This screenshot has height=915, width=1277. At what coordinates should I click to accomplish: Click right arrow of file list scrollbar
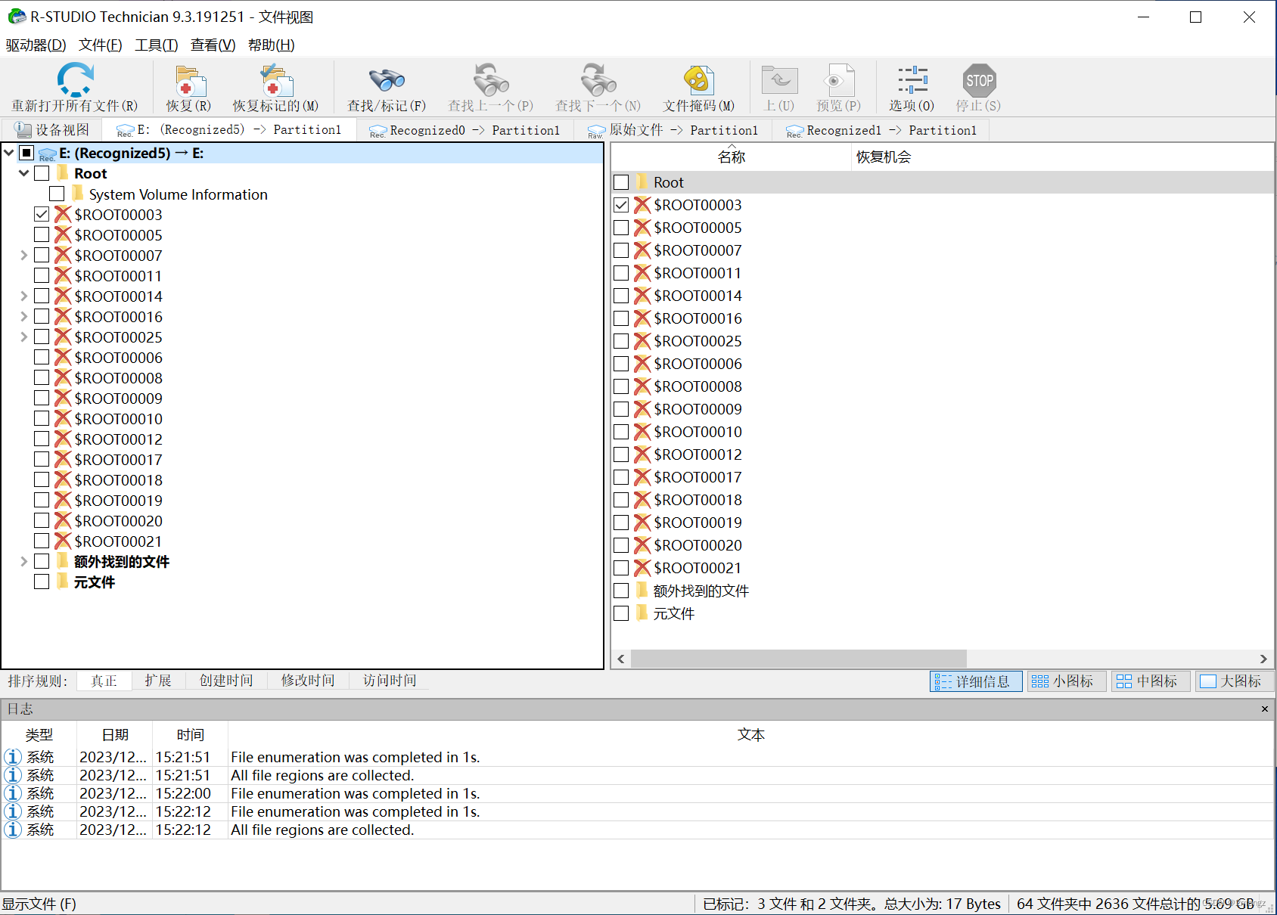pos(1263,659)
